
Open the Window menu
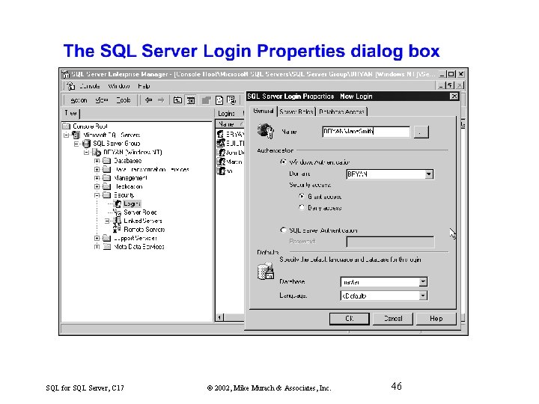click(x=119, y=86)
